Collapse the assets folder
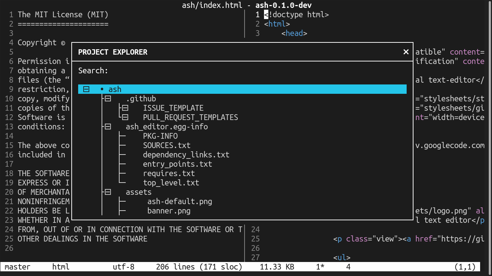Screen dimensions: 492x276 click(x=107, y=192)
